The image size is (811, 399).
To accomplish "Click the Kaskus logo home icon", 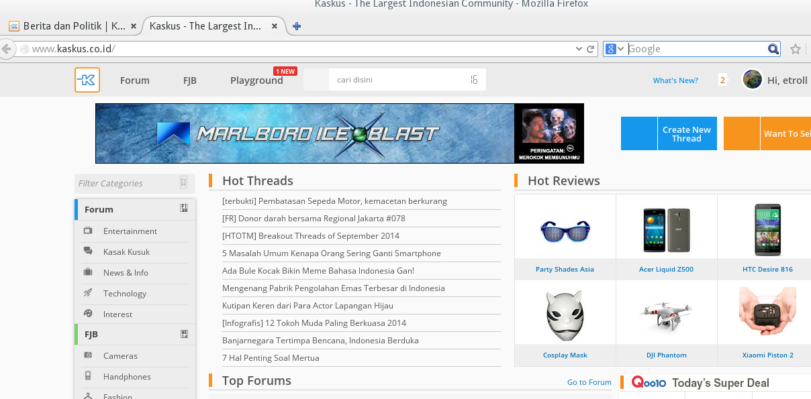I will click(87, 80).
